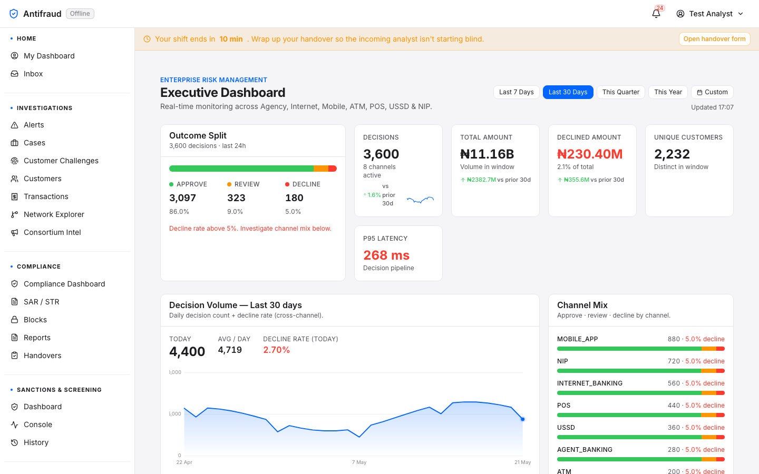Click the user avatar icon beside Test Analyst
This screenshot has width=759, height=474.
click(680, 14)
